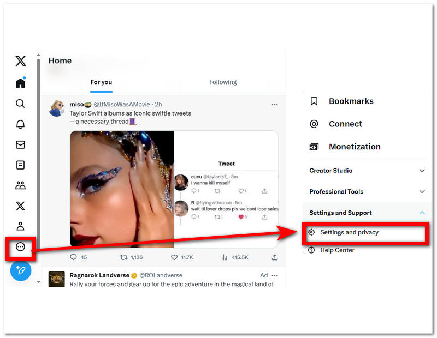Share miso tweet via upload icon
The image size is (437, 338).
point(275,257)
